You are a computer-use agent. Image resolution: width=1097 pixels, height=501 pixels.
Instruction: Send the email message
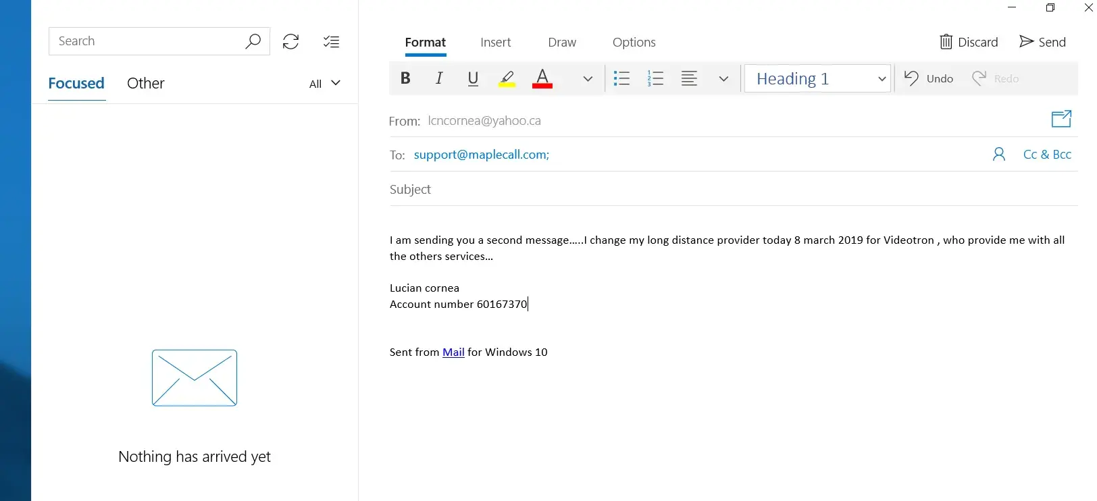tap(1042, 42)
